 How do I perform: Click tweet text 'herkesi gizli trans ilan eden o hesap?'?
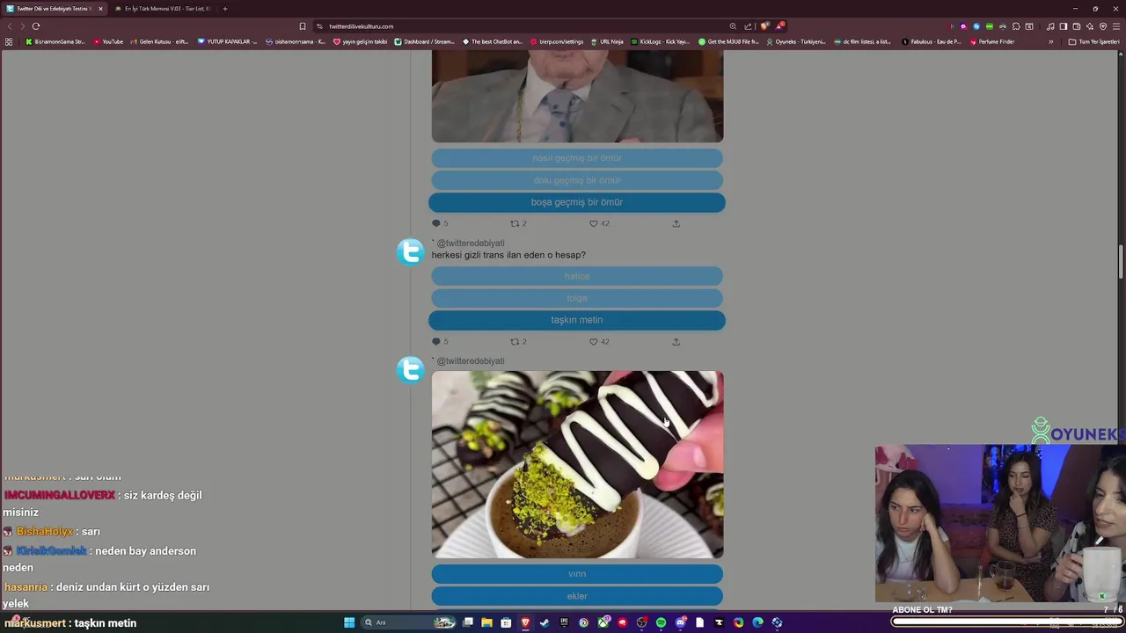(x=508, y=255)
